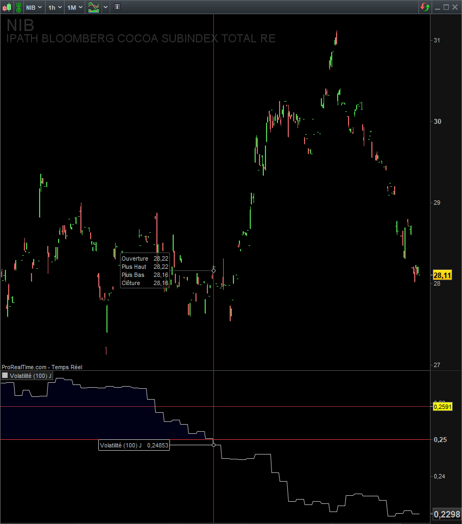
Task: Maximize the chart window
Action: click(x=446, y=7)
